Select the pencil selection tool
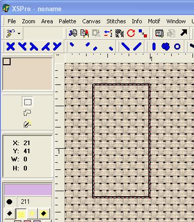This screenshot has height=222, width=194. click(27, 124)
